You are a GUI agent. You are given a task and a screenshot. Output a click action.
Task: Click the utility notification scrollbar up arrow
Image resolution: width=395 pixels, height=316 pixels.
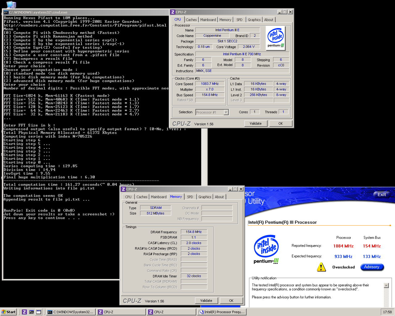pyautogui.click(x=386, y=285)
